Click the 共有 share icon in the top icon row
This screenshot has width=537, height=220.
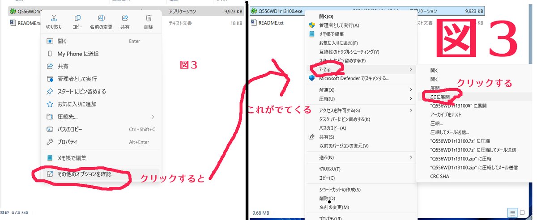tap(125, 18)
